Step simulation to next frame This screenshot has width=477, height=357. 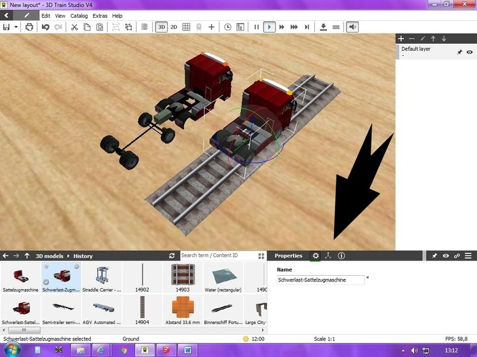point(307,27)
